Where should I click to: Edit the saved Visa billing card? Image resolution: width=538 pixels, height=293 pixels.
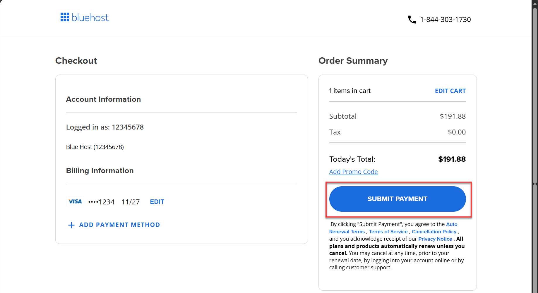tap(157, 201)
